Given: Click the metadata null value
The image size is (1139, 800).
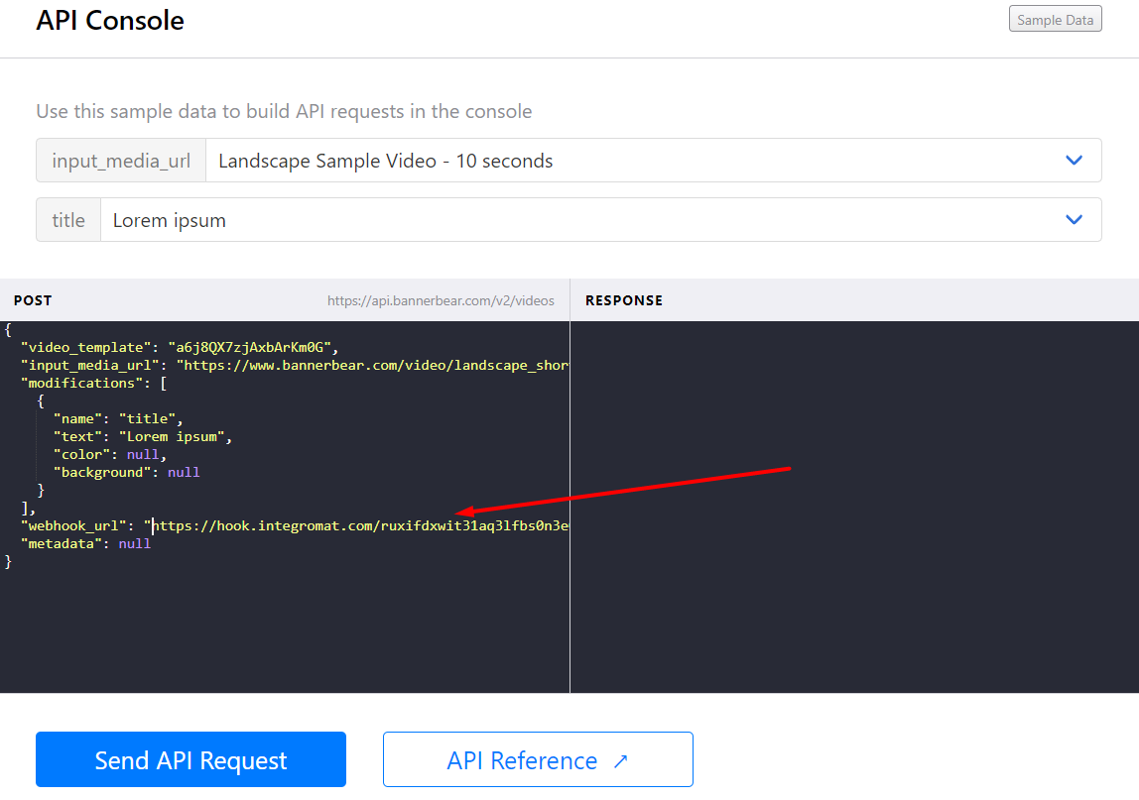Looking at the screenshot, I should tap(134, 543).
